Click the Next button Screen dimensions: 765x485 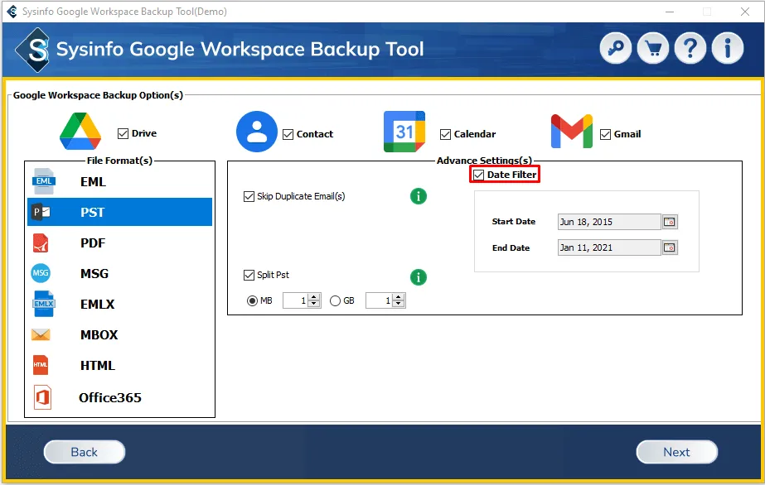(676, 452)
